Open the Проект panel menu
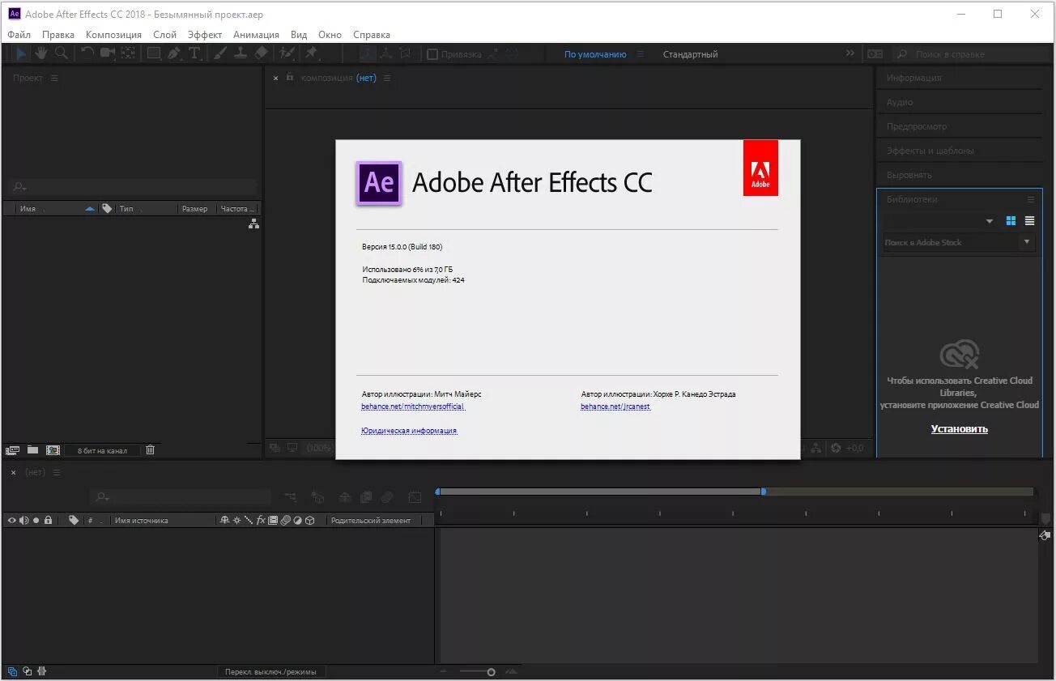 coord(54,78)
